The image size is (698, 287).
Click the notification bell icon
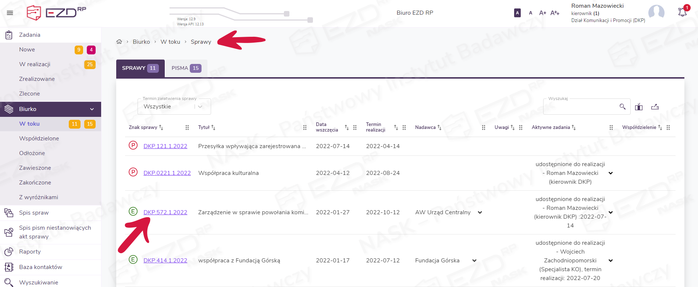click(682, 12)
